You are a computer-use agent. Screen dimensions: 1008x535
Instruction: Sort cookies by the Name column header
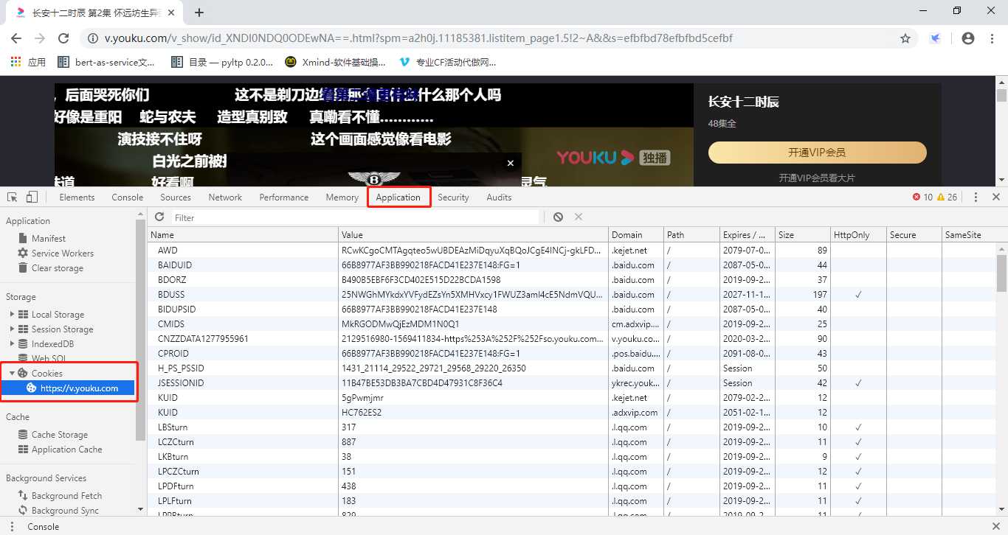[x=244, y=235]
